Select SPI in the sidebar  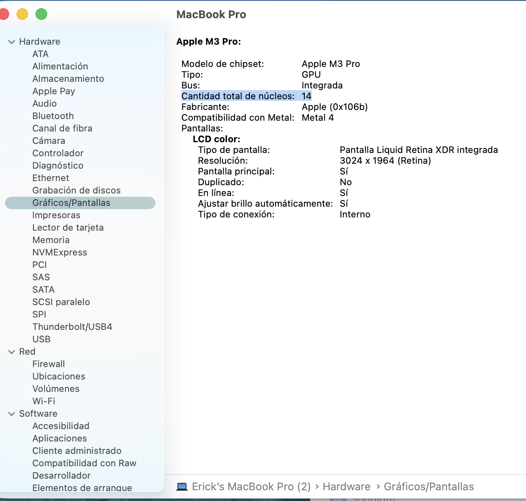click(39, 315)
